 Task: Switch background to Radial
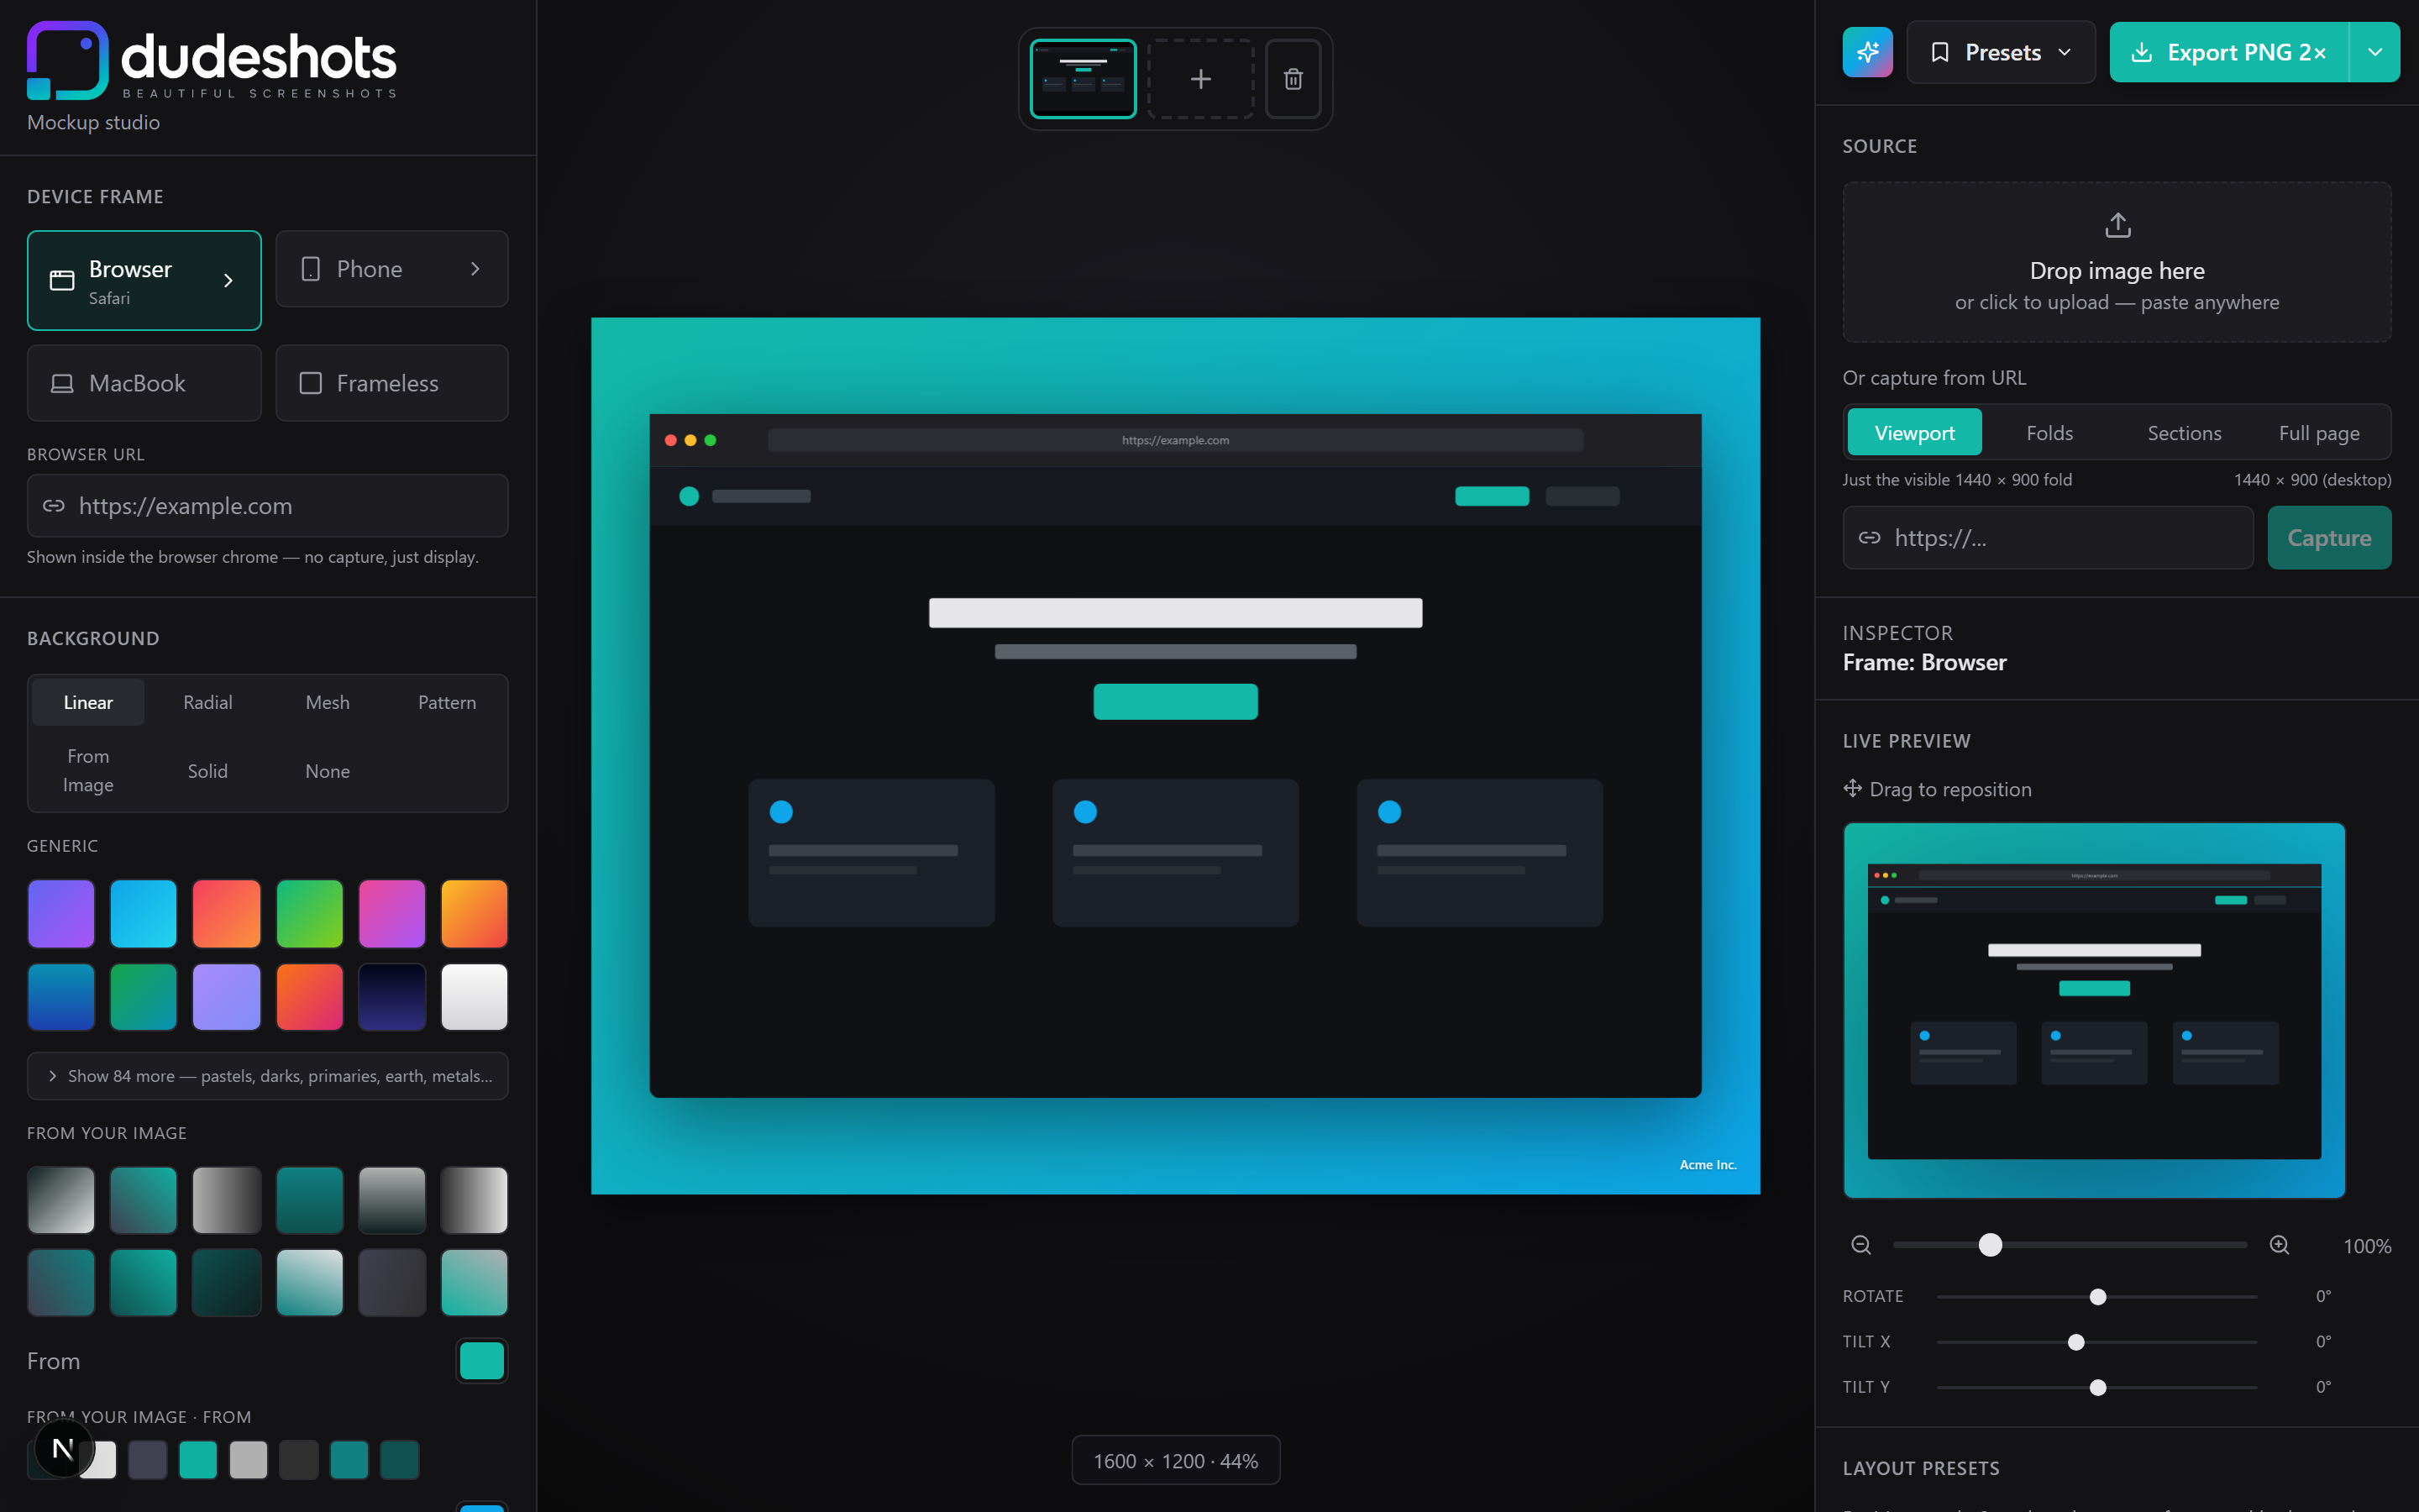pos(208,702)
